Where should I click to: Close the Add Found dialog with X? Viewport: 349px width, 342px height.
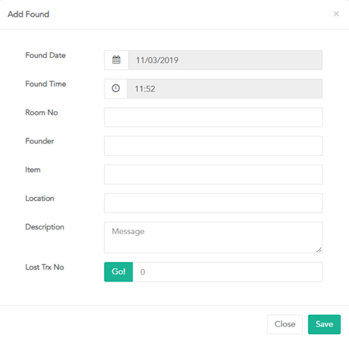[336, 14]
